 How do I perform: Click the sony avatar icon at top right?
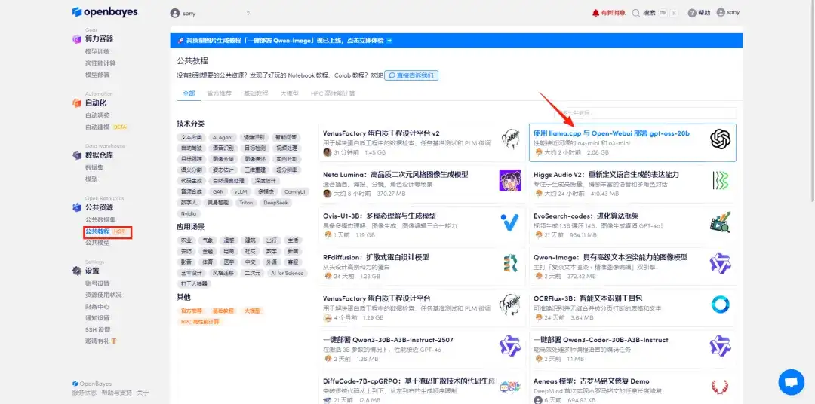click(721, 13)
